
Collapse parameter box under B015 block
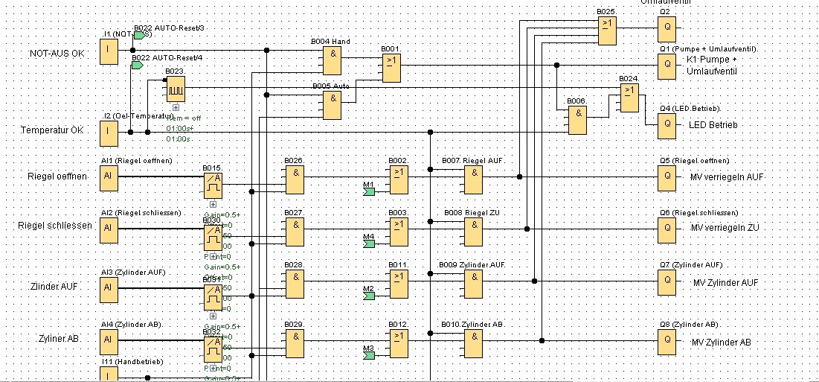click(x=213, y=204)
